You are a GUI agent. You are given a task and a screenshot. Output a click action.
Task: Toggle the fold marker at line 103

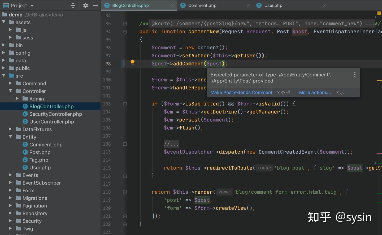[125, 104]
